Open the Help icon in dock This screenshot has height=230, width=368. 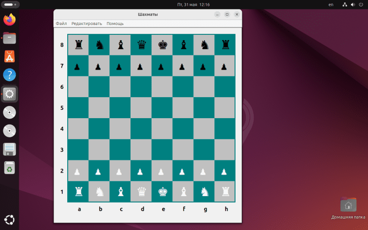point(9,75)
